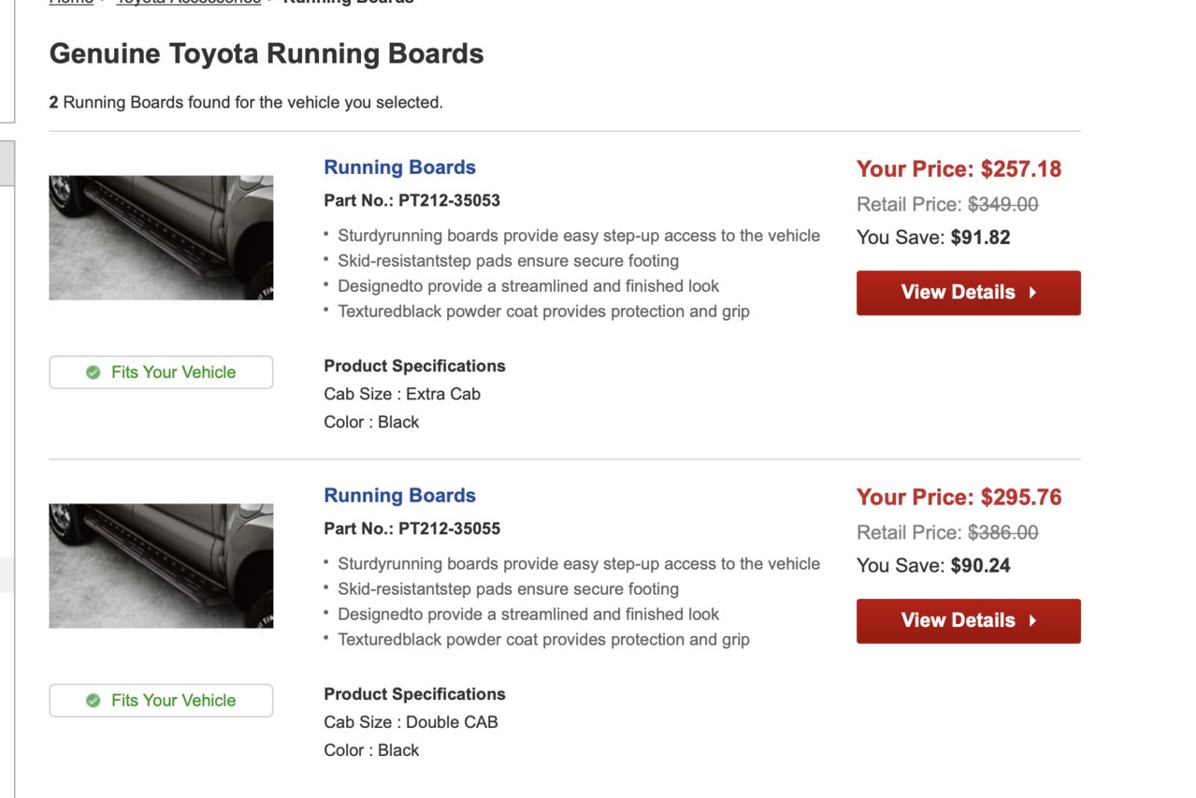Click the struck-through $386.00 retail price
The height and width of the screenshot is (798, 1196).
[1002, 533]
